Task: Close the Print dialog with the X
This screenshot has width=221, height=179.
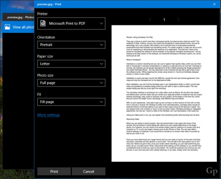Action: (214, 4)
